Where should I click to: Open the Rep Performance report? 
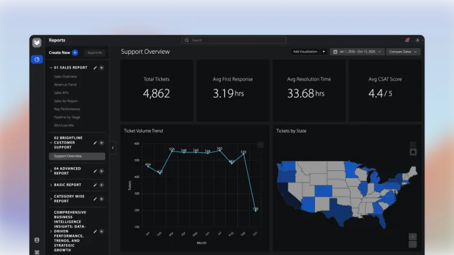pyautogui.click(x=67, y=109)
